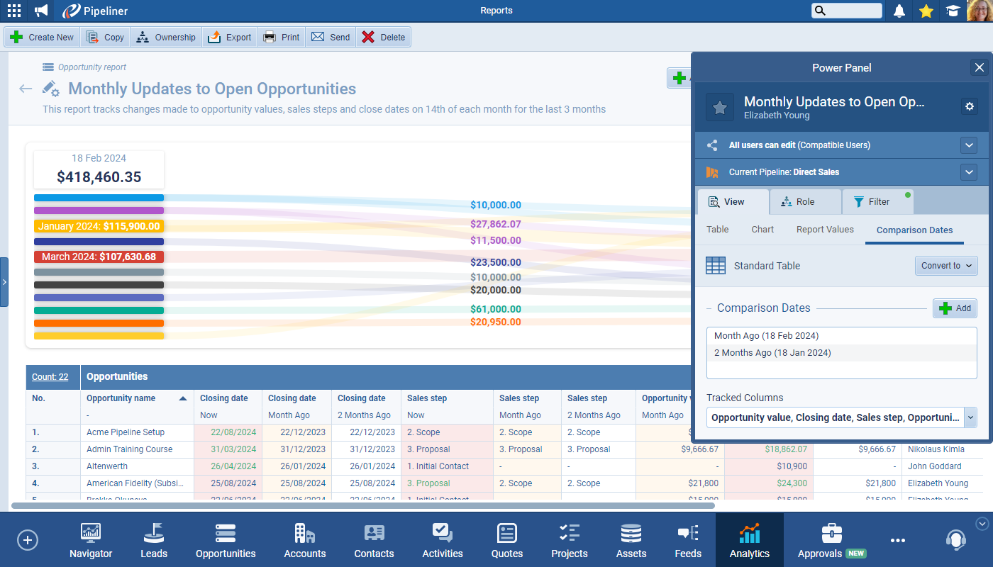Open the Tracked Columns dropdown
This screenshot has width=993, height=567.
[970, 417]
